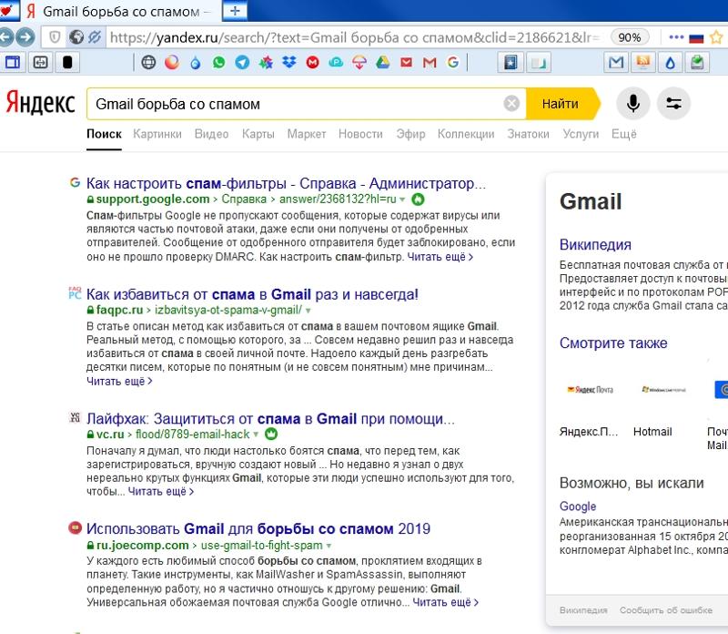Viewport: 728px width, 634px height.
Task: Go forward with the browser forward arrow
Action: click(x=25, y=37)
